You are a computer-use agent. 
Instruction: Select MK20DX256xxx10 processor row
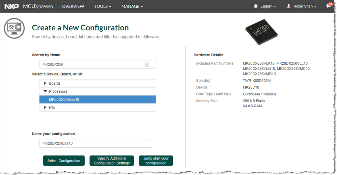(x=97, y=99)
